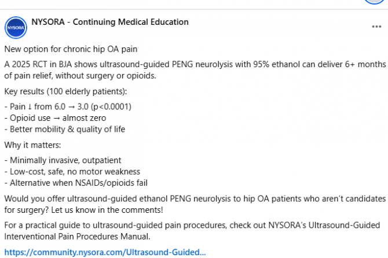Visit NYSORA - Continuing Medical Education page name
Image resolution: width=388 pixels, height=258 pixels.
(x=110, y=22)
